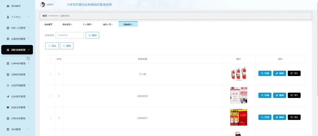Switch to the 系统首页 tab
This screenshot has height=136, width=318.
pos(48,24)
